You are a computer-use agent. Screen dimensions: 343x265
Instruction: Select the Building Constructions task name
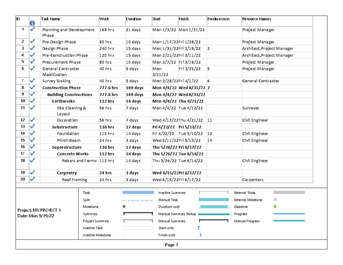click(x=69, y=95)
